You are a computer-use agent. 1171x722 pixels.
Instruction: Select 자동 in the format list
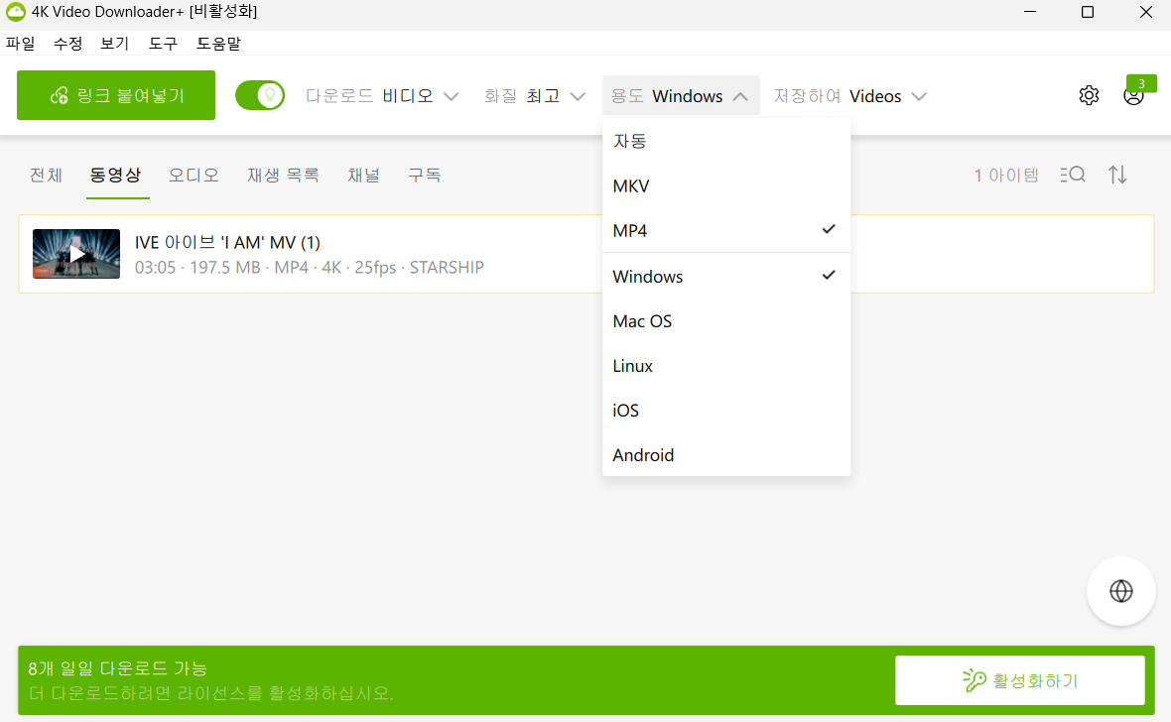click(x=725, y=141)
